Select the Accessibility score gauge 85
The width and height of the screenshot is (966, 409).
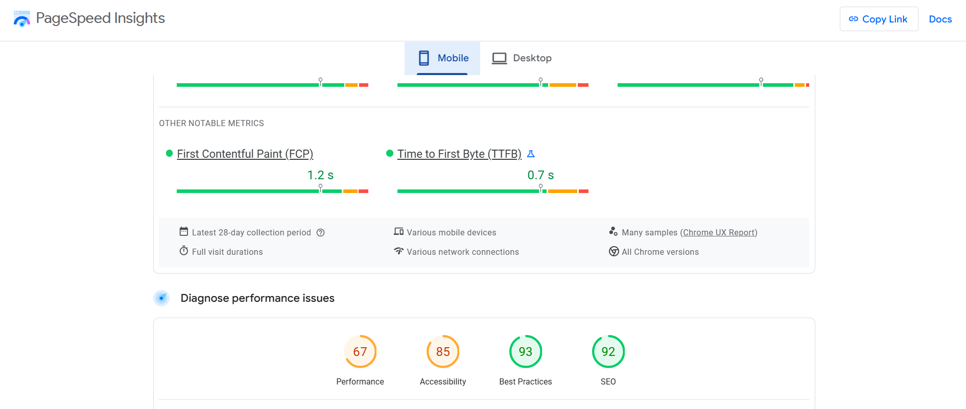[443, 352]
